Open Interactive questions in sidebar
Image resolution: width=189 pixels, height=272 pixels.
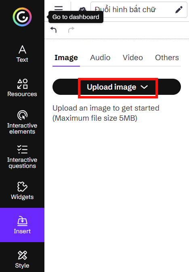[x=22, y=157]
